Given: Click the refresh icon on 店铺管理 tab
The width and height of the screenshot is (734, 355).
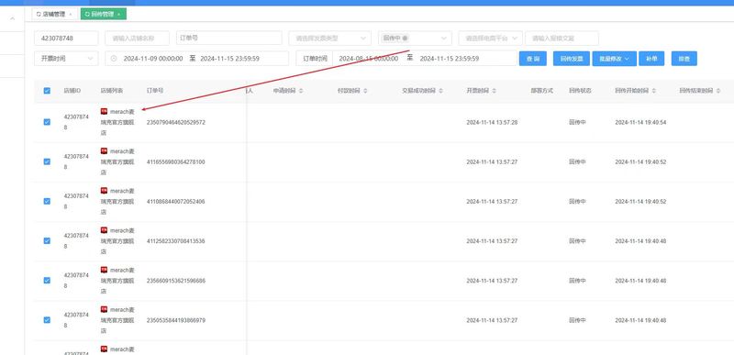Looking at the screenshot, I should pyautogui.click(x=39, y=15).
